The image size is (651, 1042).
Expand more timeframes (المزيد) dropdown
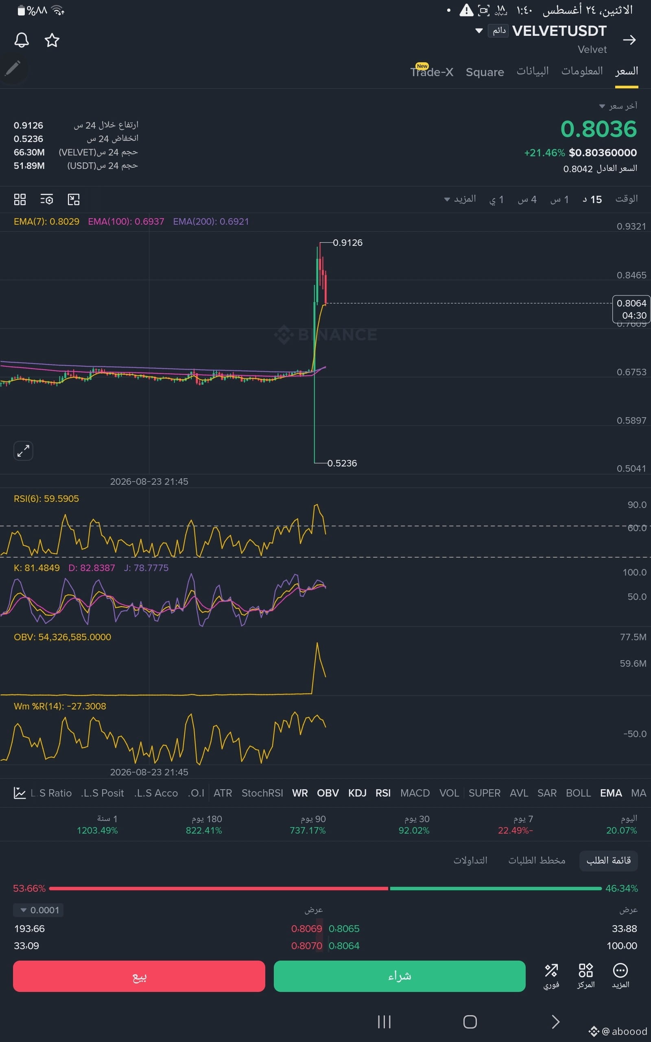(x=460, y=199)
